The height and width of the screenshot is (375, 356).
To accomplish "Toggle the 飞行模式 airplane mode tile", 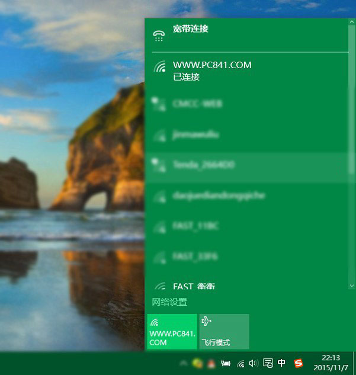I will click(x=224, y=332).
